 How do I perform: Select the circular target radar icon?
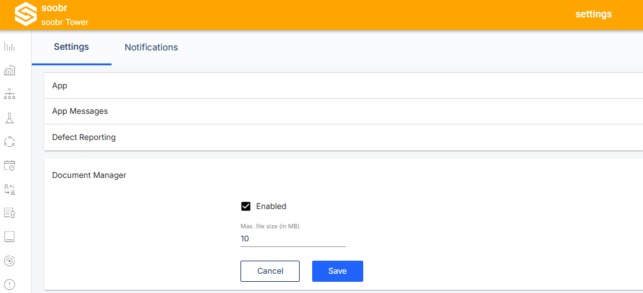pyautogui.click(x=9, y=260)
